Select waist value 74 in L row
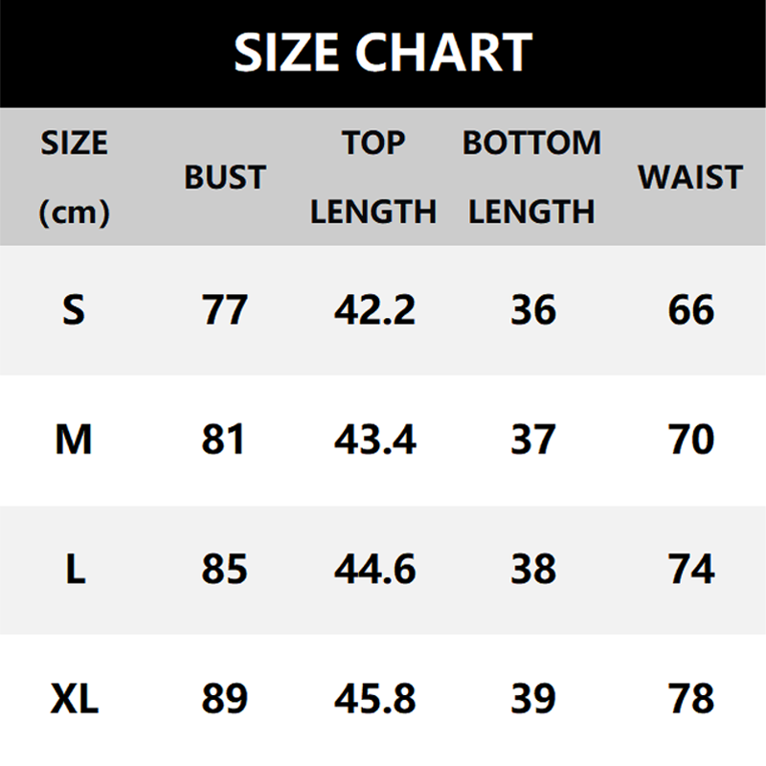This screenshot has width=766, height=766. [x=690, y=570]
